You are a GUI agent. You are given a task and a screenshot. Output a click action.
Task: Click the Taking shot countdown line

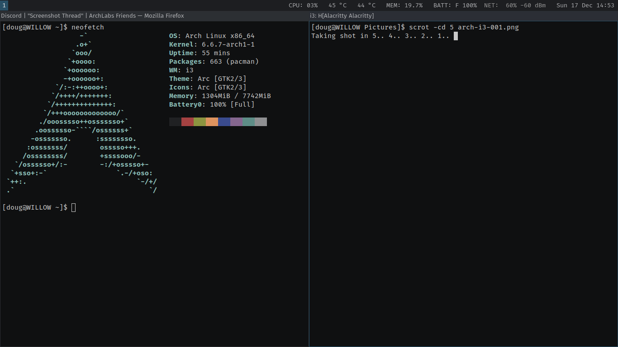coord(380,36)
